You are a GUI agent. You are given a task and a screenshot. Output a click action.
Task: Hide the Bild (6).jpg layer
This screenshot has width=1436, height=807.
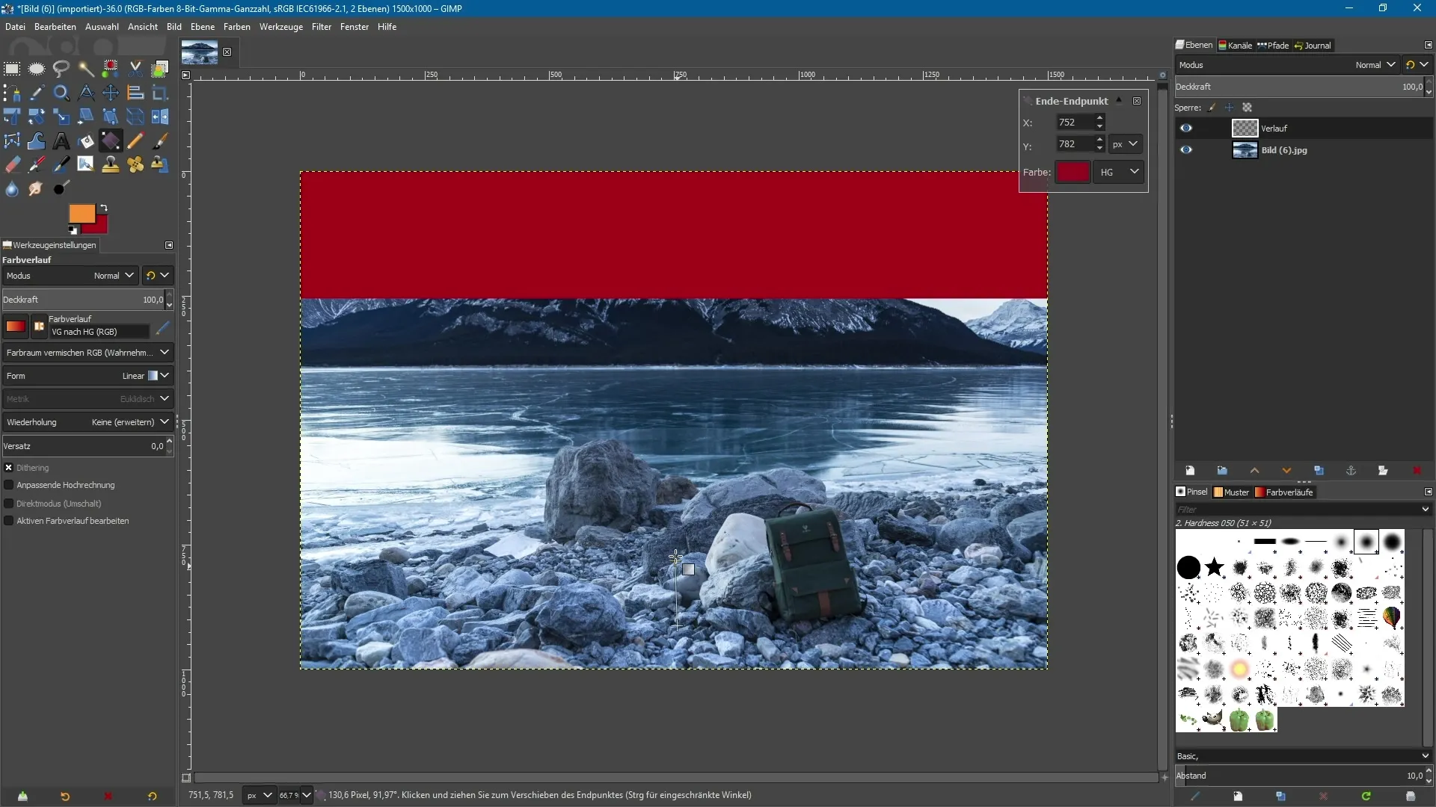point(1186,150)
